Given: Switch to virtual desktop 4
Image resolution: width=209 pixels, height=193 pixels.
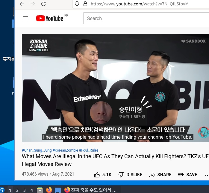Looking at the screenshot, I should 32,190.
